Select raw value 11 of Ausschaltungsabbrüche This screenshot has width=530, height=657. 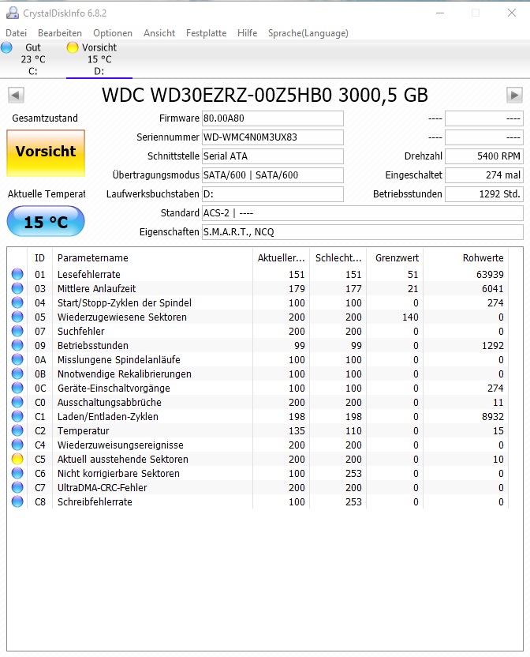(498, 403)
